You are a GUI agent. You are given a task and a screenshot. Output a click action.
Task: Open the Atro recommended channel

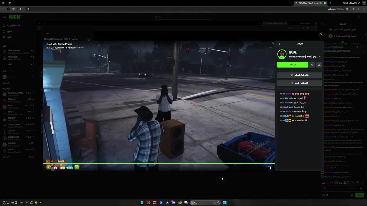click(x=18, y=106)
